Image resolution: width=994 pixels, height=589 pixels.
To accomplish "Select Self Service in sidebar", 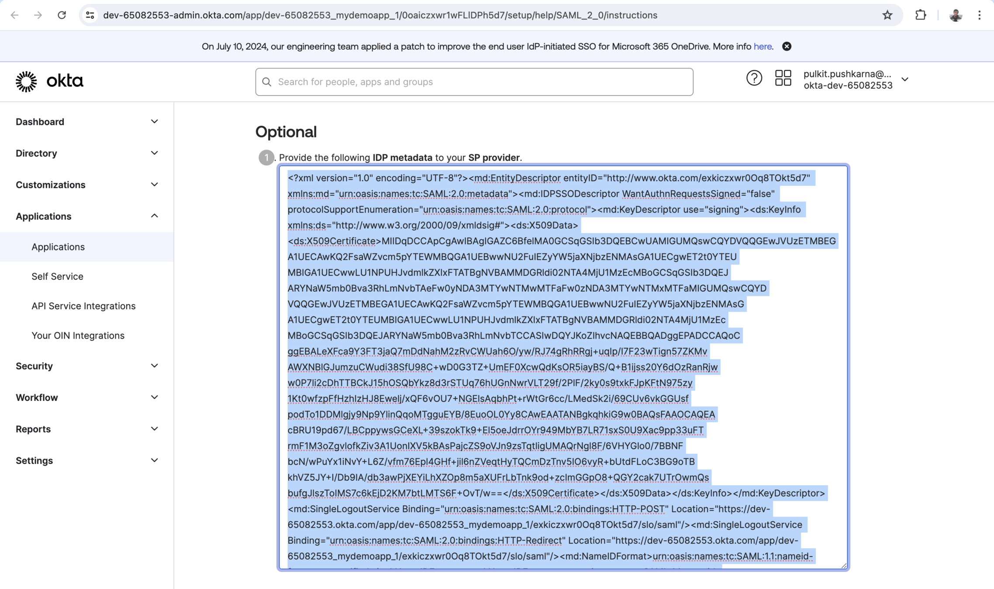I will click(x=57, y=277).
